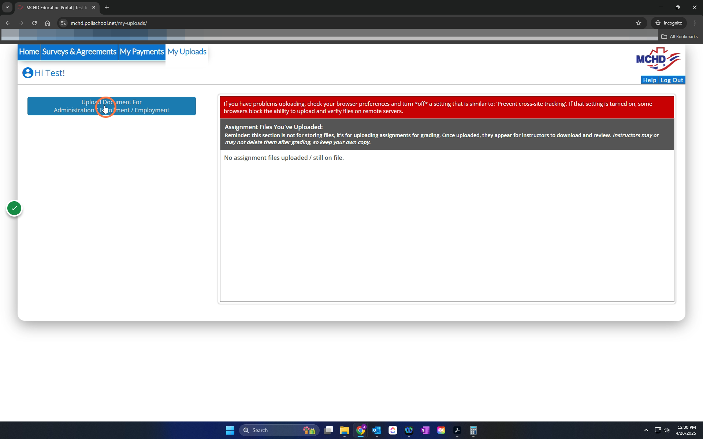
Task: Click the Windows taskbar Search box
Action: pyautogui.click(x=279, y=430)
